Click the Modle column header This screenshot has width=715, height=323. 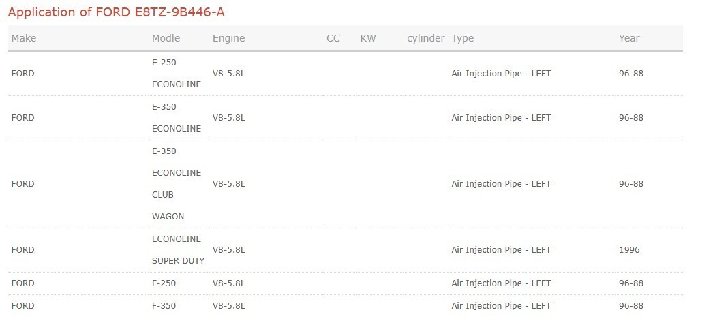tap(166, 38)
